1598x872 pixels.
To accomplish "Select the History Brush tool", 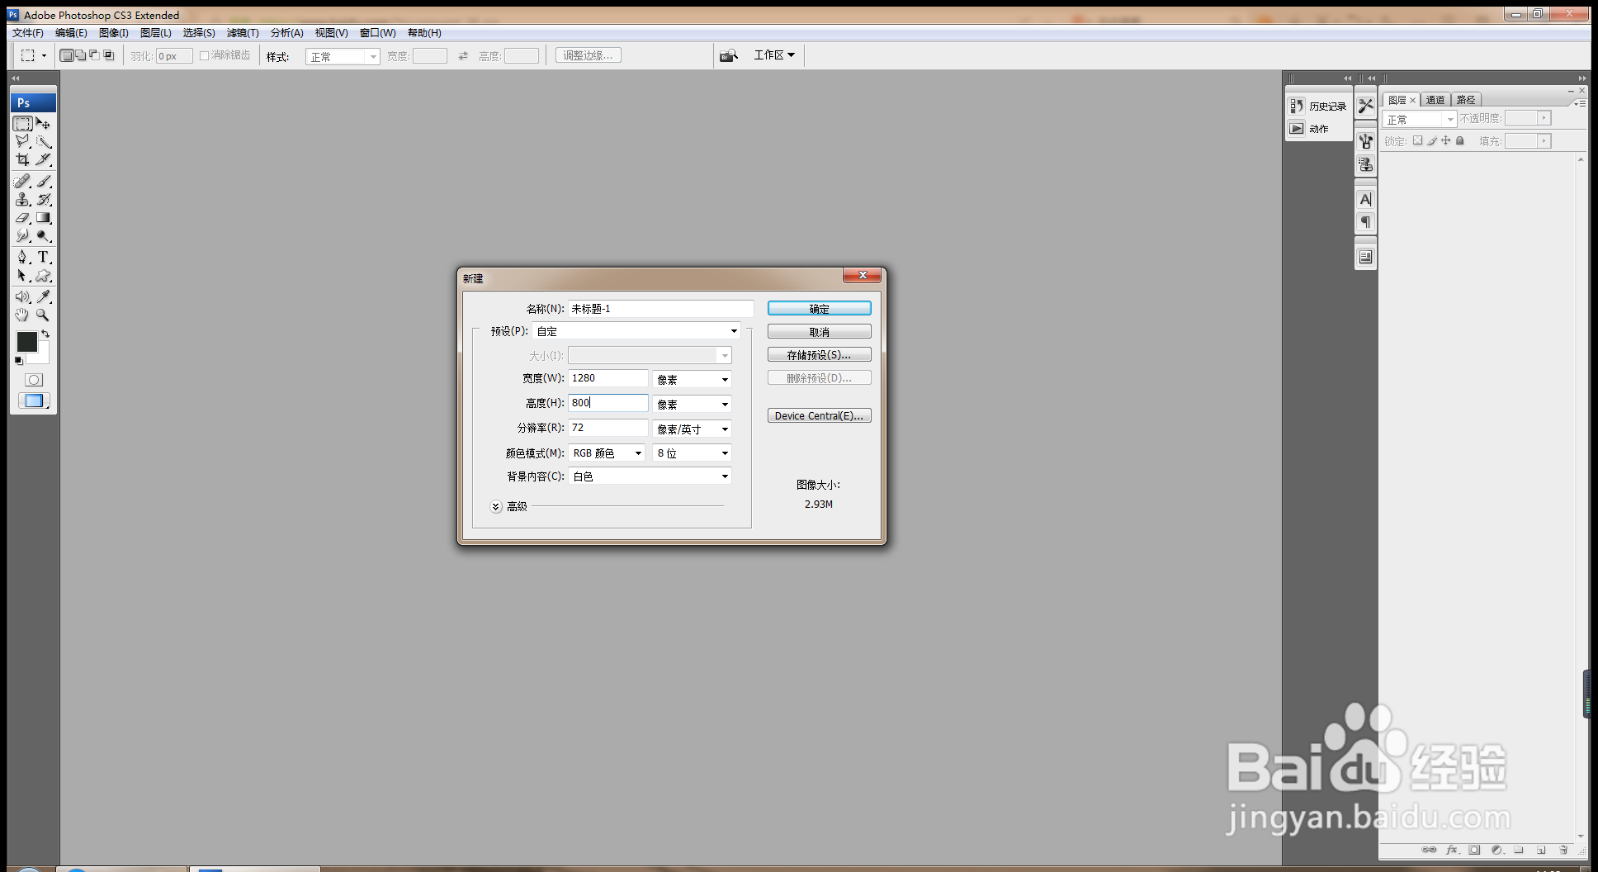I will click(44, 200).
